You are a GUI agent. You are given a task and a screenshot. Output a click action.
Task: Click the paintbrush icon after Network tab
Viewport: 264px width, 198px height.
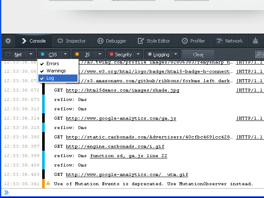[255, 41]
